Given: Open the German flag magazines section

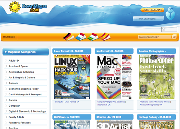Looking at the screenshot, I should [x=69, y=37].
